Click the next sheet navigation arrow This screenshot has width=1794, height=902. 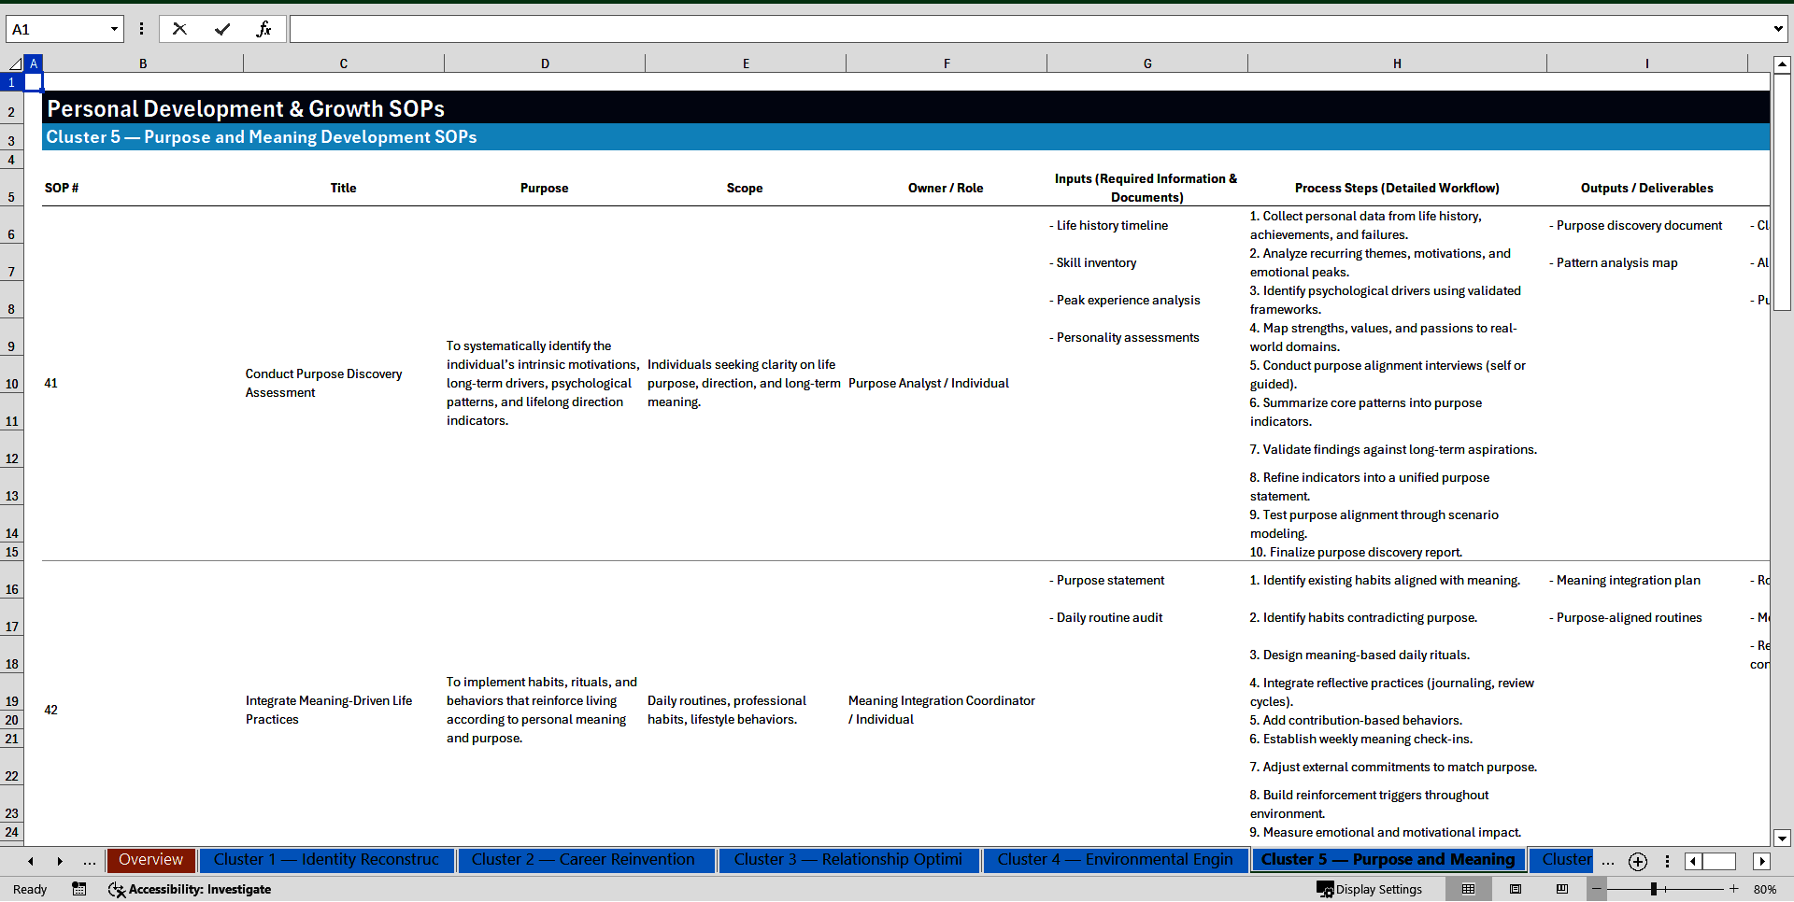click(60, 861)
